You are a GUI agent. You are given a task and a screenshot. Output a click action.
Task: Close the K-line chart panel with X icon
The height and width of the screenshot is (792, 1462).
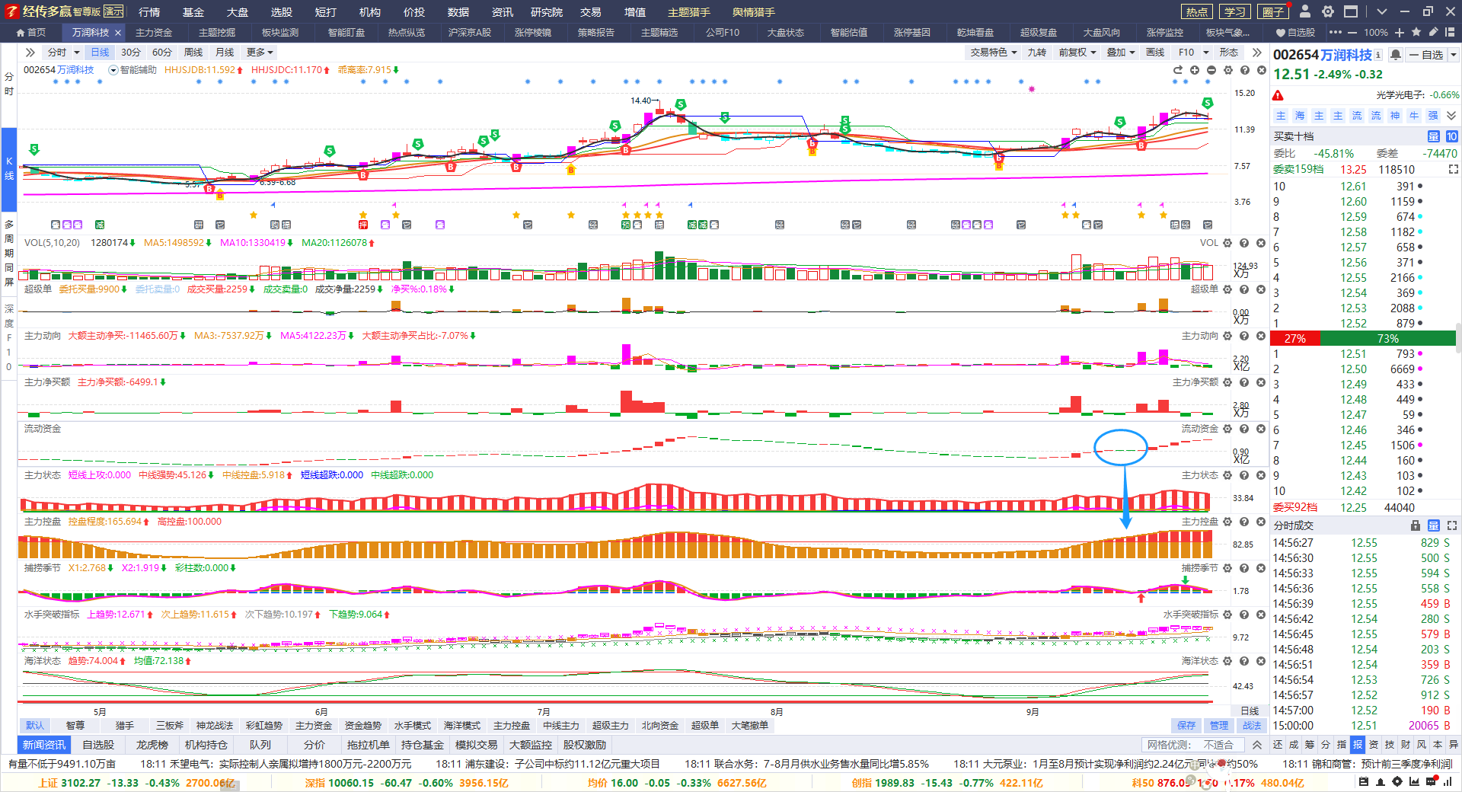click(1262, 70)
